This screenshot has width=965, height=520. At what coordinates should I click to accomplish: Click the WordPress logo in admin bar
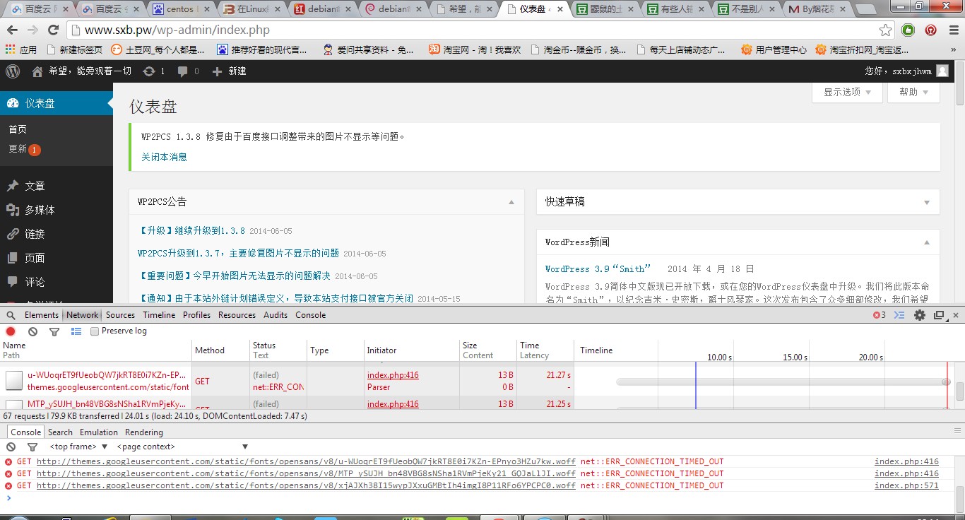[x=13, y=71]
